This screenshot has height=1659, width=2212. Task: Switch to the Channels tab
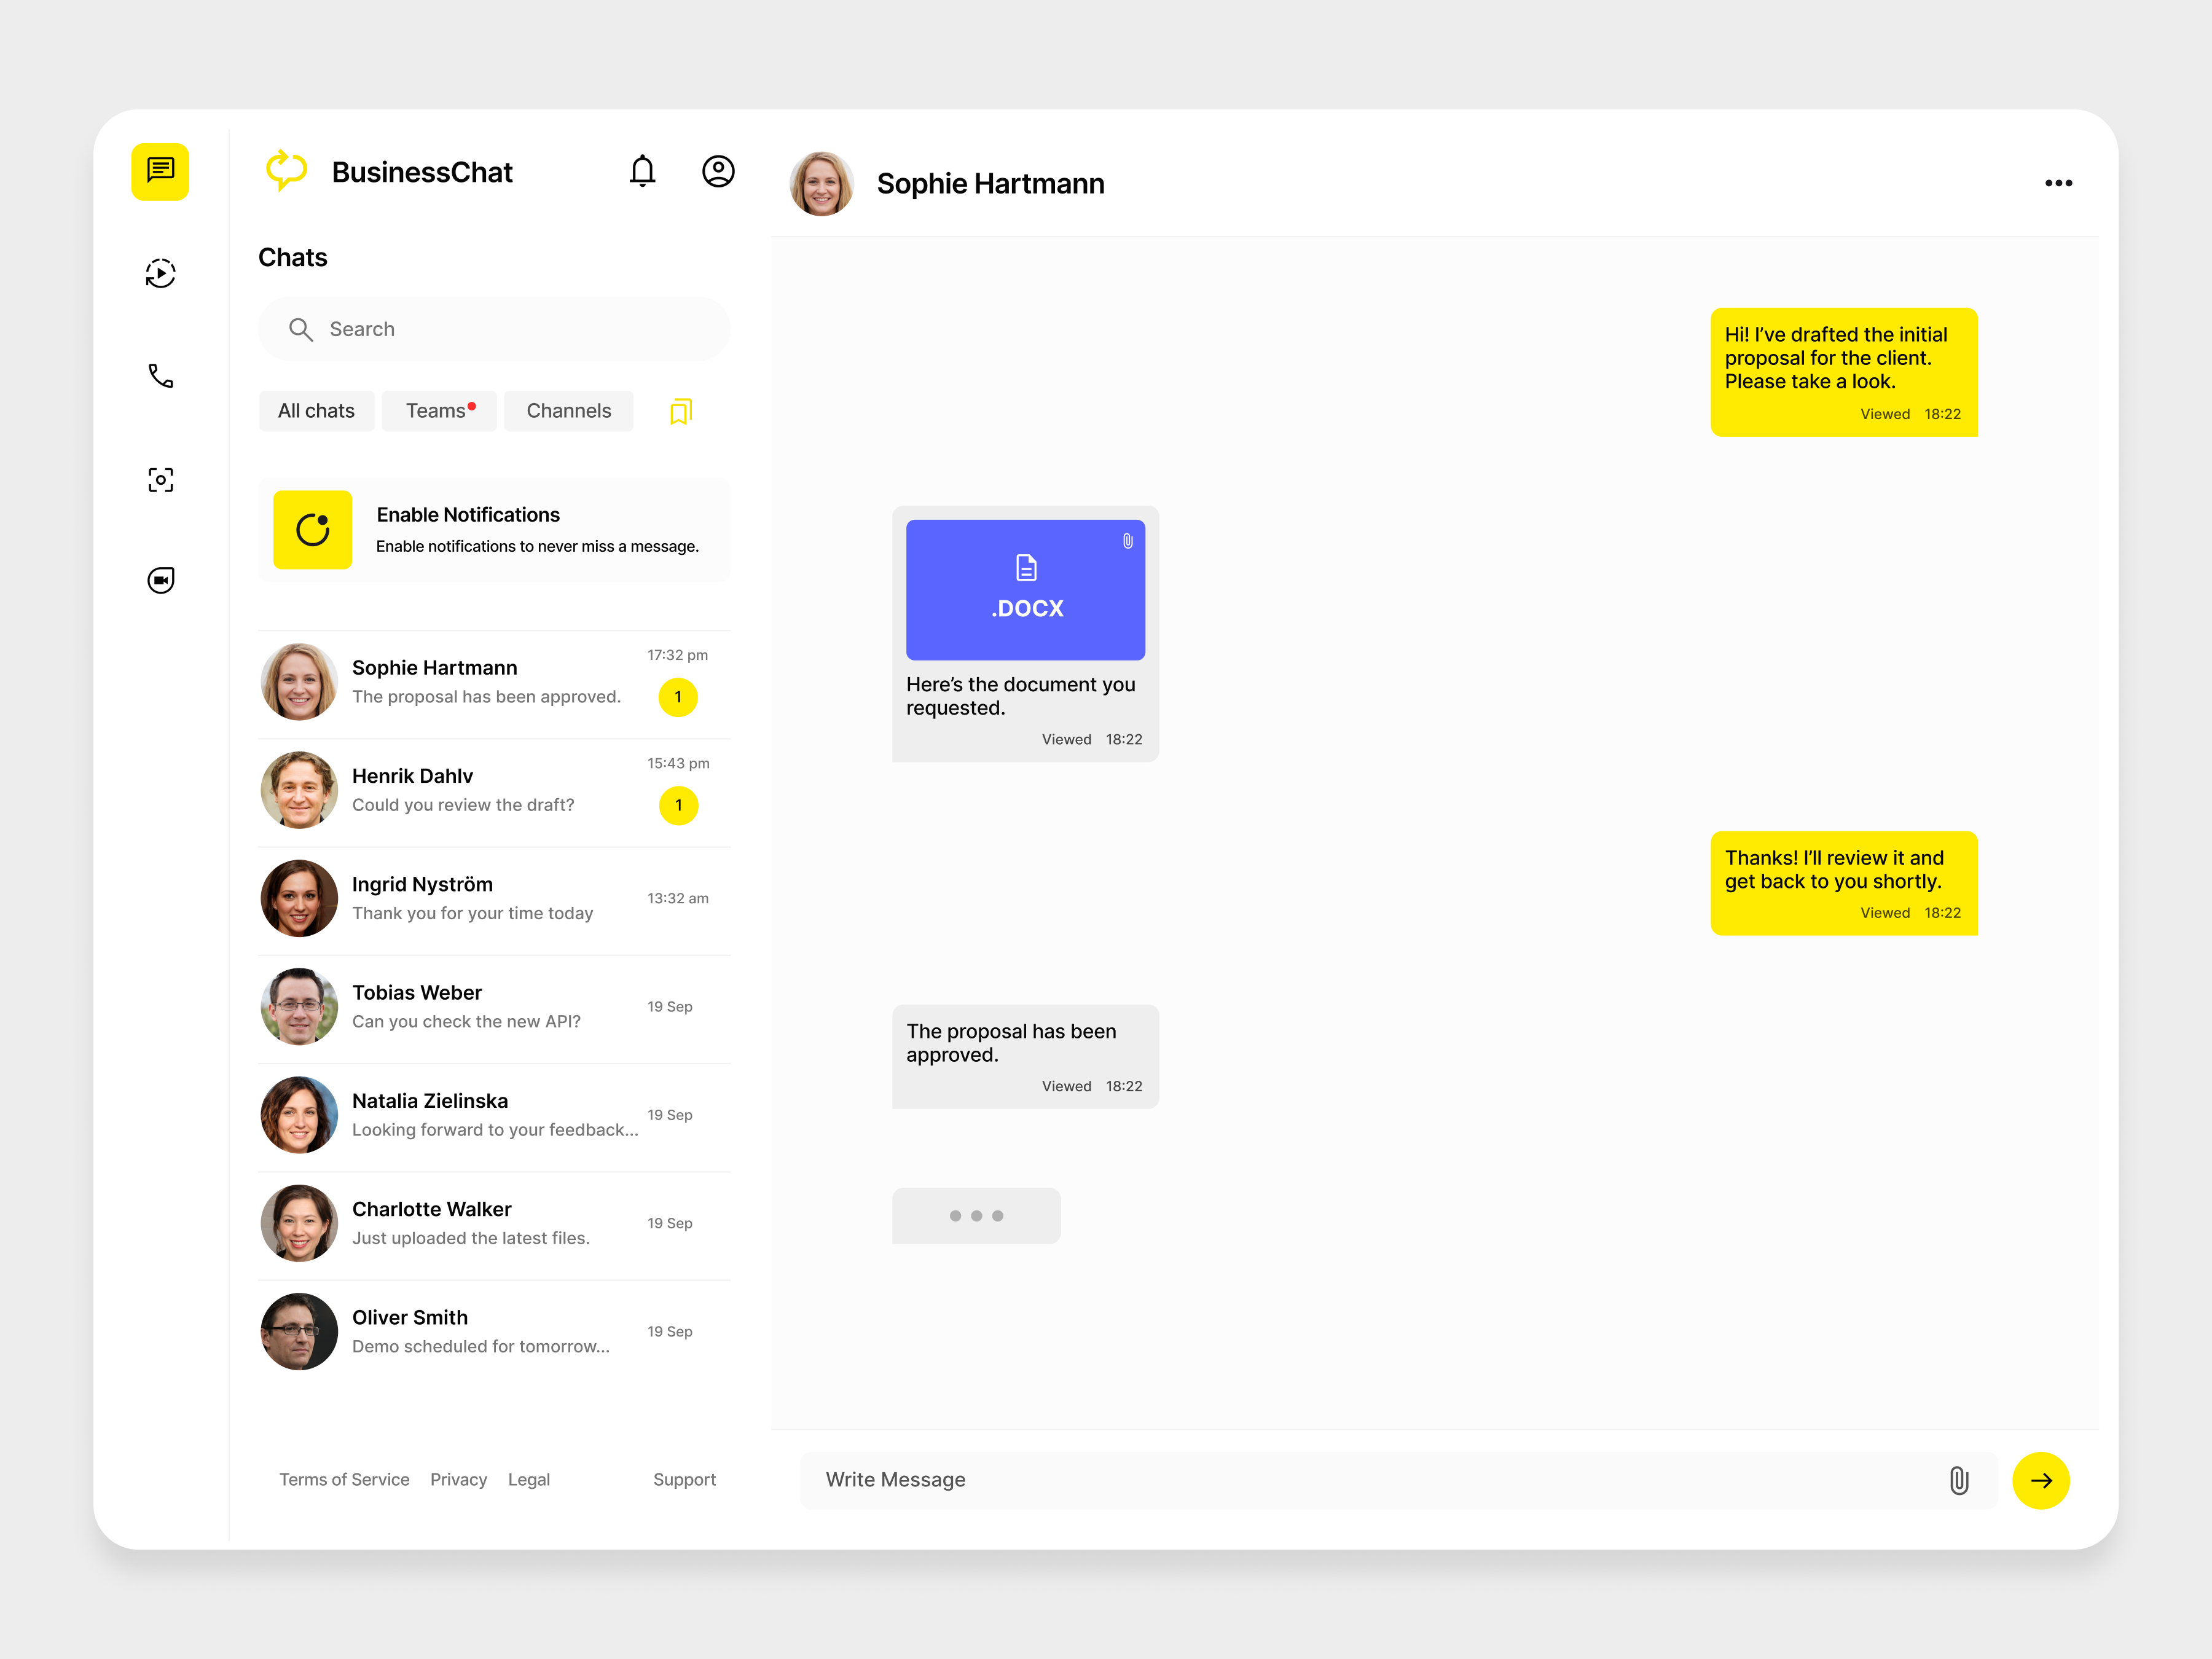tap(568, 411)
